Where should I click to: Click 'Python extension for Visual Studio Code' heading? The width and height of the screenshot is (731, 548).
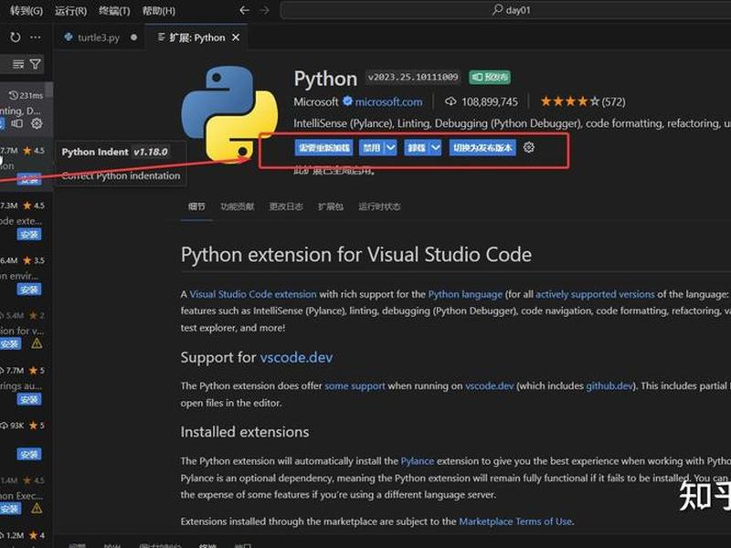pos(356,255)
